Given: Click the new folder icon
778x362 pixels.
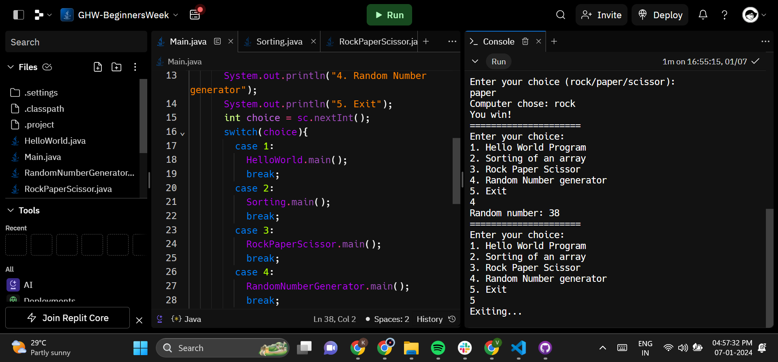Looking at the screenshot, I should [x=116, y=67].
